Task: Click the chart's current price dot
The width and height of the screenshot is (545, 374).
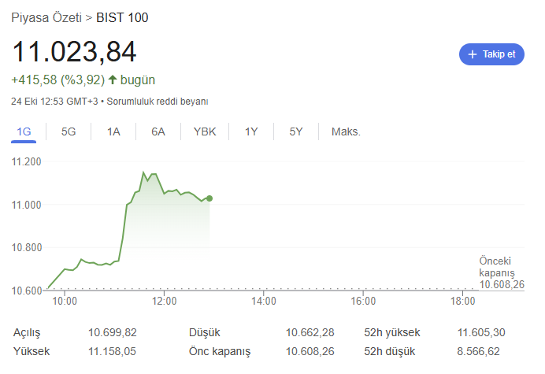Action: (x=209, y=198)
